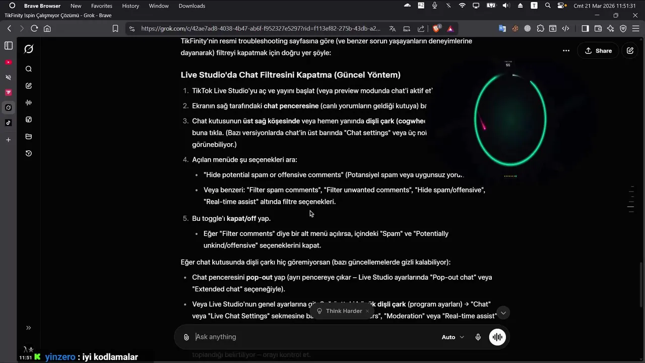Viewport: 645px width, 363px height.
Task: Go back to the previous page
Action: point(9,29)
